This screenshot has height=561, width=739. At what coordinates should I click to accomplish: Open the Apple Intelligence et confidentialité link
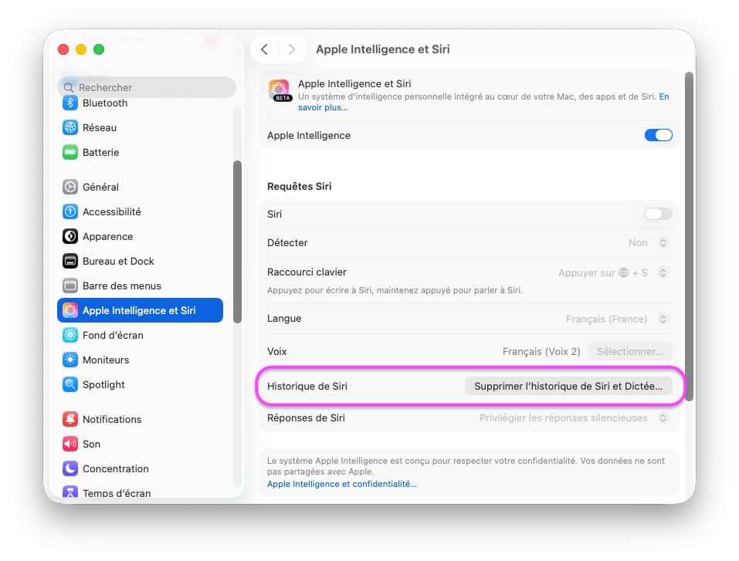click(342, 484)
